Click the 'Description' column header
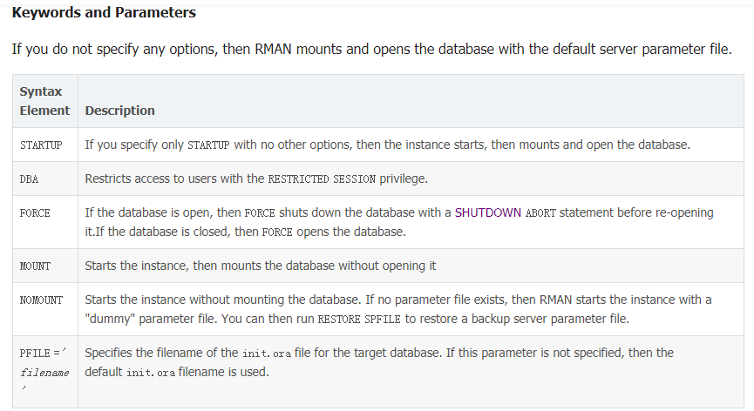The width and height of the screenshot is (754, 411). [x=119, y=111]
